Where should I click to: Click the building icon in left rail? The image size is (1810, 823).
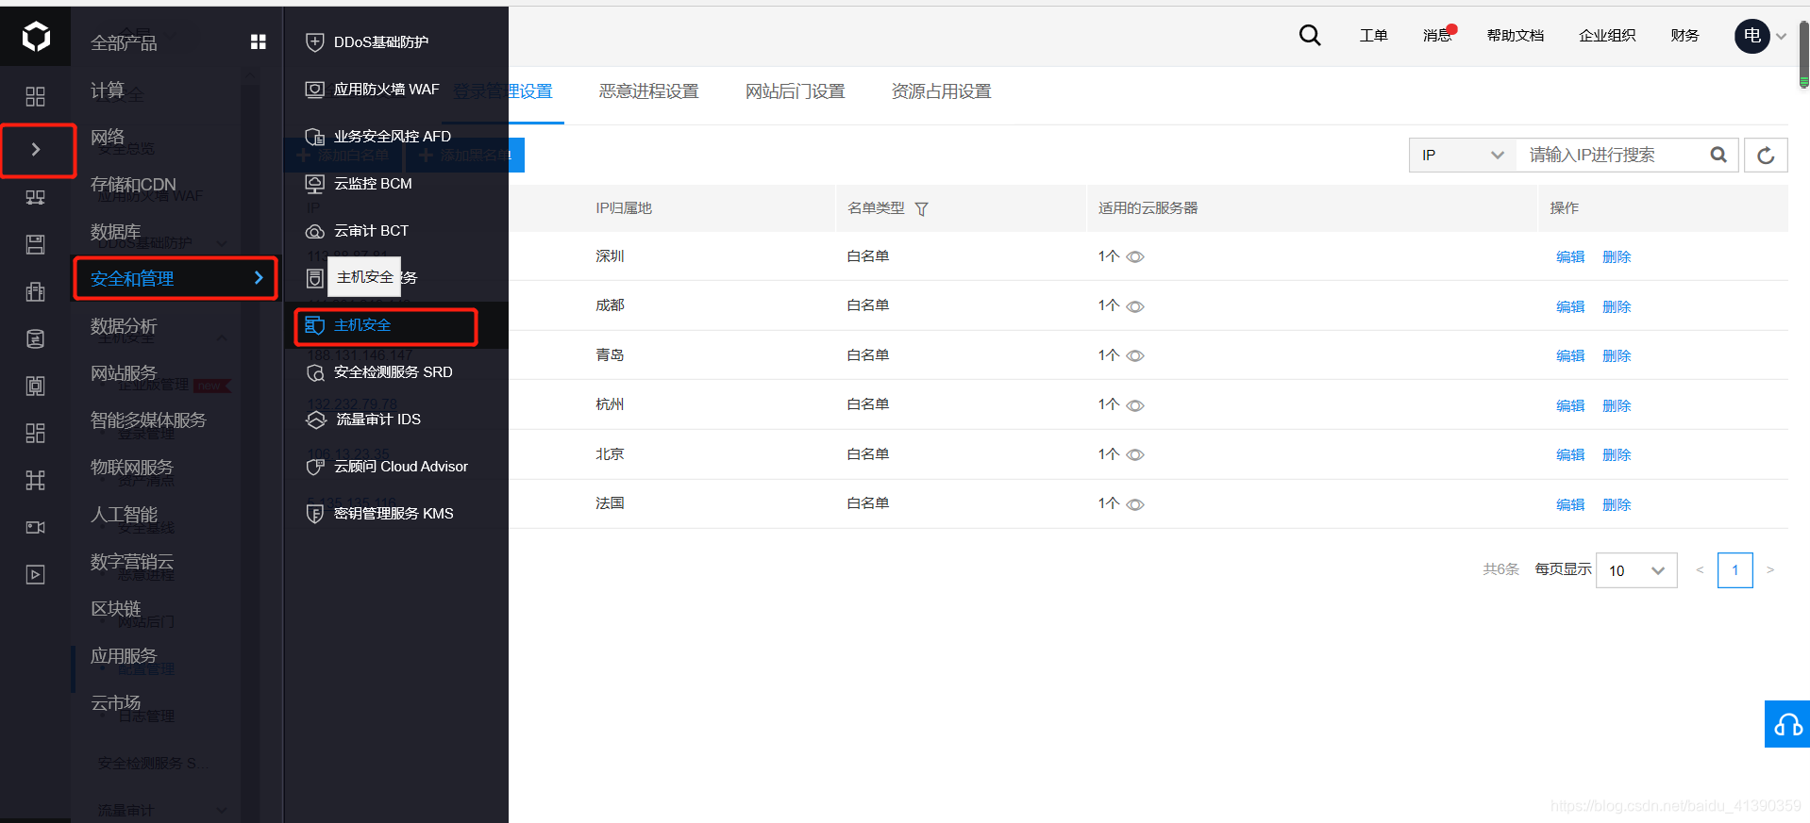[x=35, y=292]
